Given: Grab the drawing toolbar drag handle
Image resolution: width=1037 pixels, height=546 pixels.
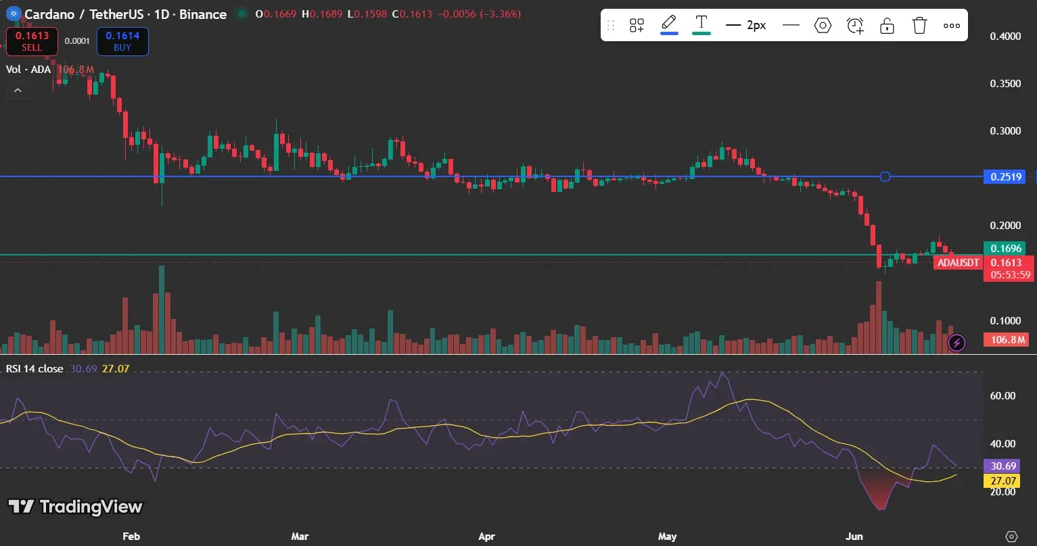Looking at the screenshot, I should (x=611, y=26).
